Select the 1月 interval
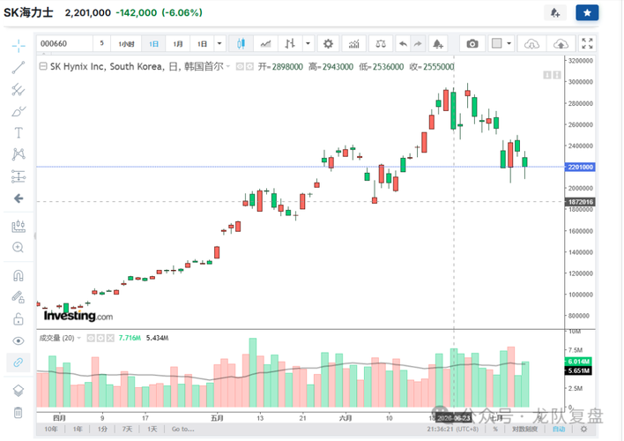 click(x=178, y=44)
